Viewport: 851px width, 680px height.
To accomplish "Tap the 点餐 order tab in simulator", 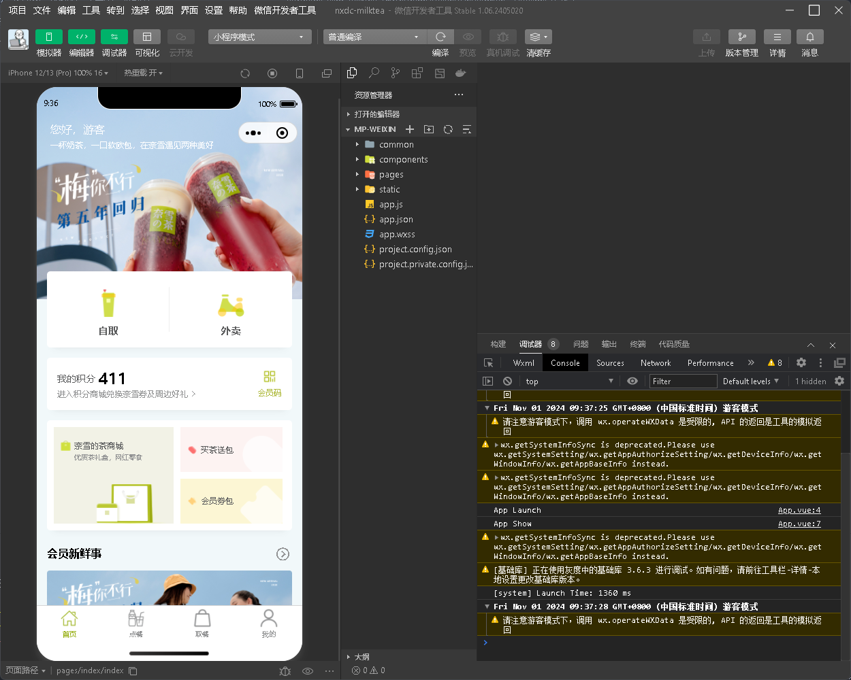I will point(136,624).
